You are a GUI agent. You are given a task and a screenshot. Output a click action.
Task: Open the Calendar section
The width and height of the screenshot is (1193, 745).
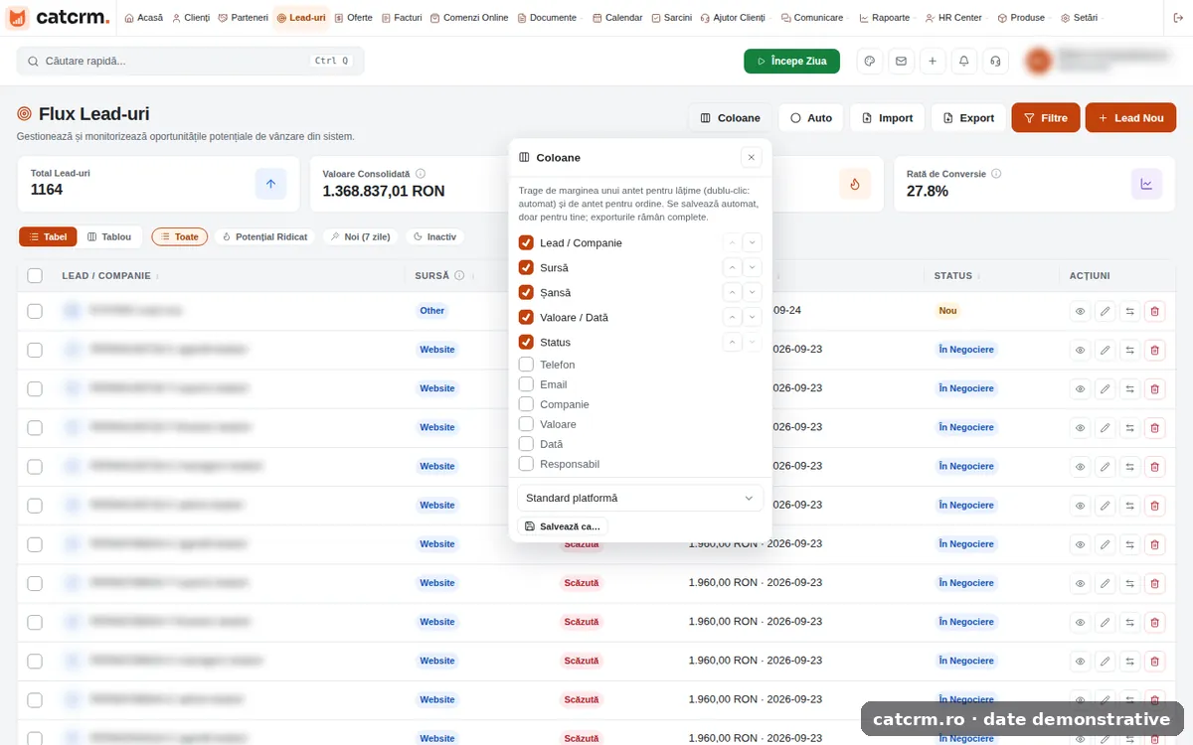(x=617, y=18)
